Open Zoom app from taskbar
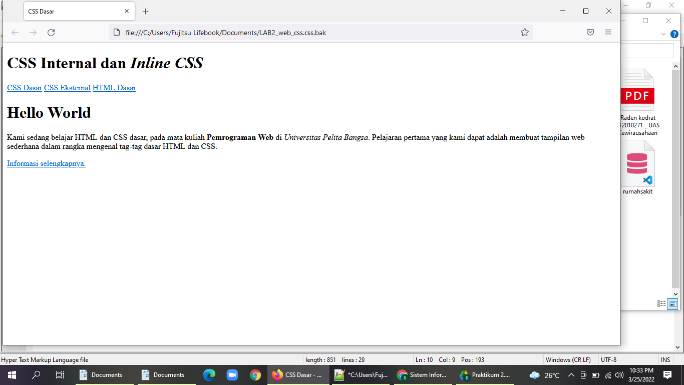 232,375
